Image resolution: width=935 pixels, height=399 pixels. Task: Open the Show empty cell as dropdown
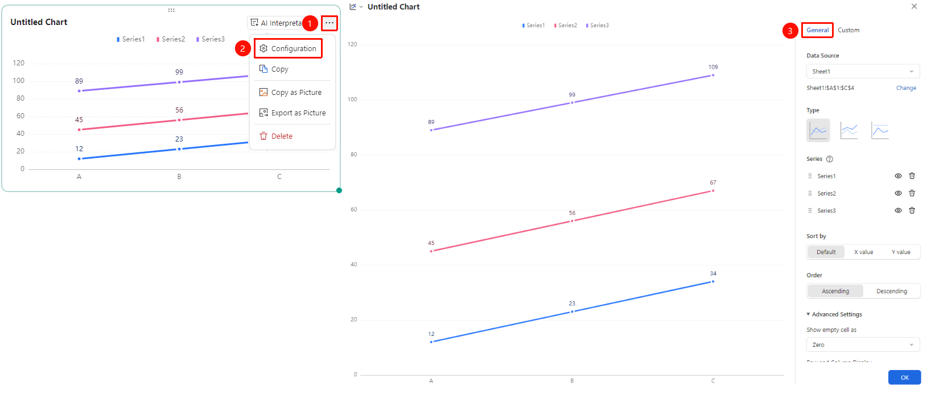point(863,345)
